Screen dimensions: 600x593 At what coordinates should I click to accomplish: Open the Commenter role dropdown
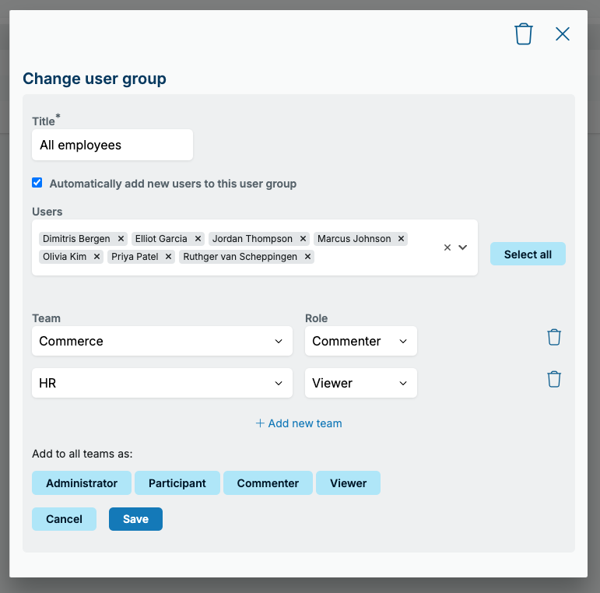point(361,341)
